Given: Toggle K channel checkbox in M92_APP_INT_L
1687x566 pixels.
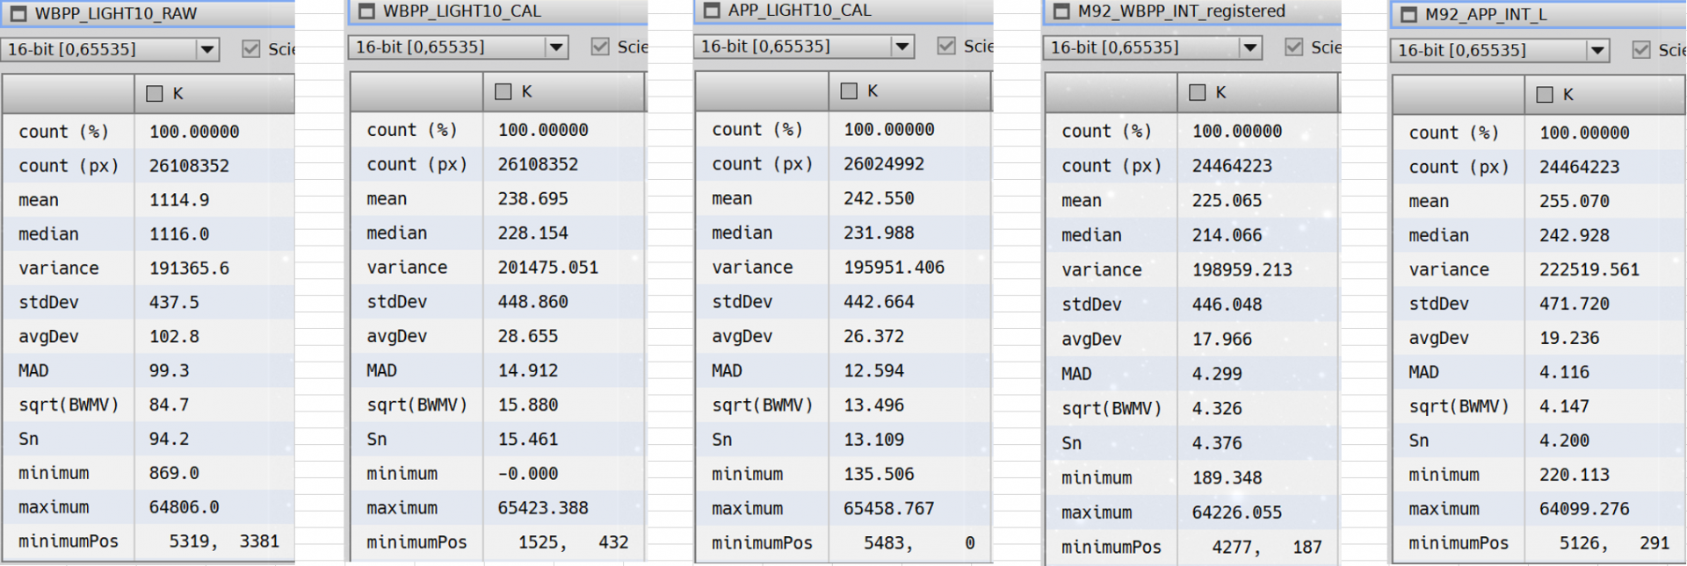Looking at the screenshot, I should tap(1545, 95).
